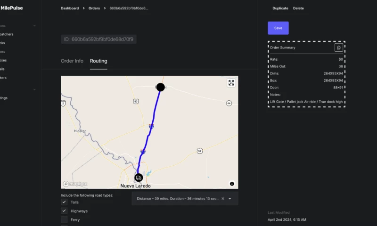Image resolution: width=377 pixels, height=226 pixels.
Task: Click the Mapbox logo on the map
Action: [x=75, y=184]
